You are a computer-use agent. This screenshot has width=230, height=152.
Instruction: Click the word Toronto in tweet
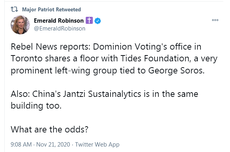coord(26,59)
